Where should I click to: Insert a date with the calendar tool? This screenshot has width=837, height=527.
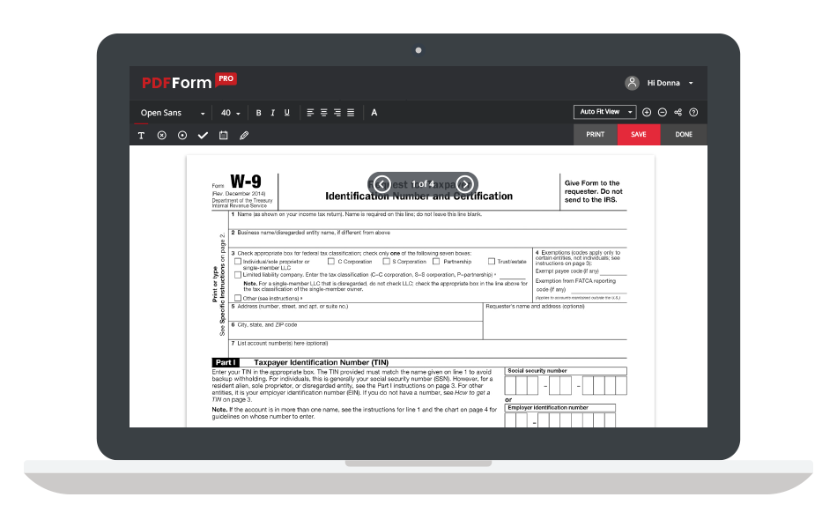point(223,136)
